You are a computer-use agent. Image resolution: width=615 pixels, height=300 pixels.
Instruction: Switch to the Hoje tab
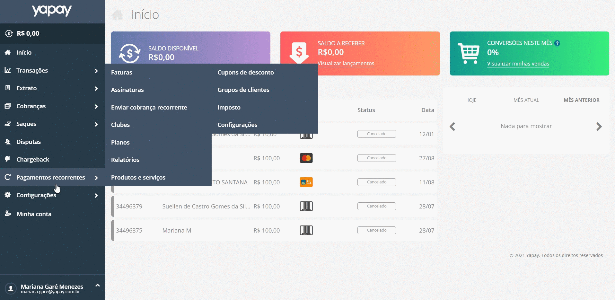470,100
